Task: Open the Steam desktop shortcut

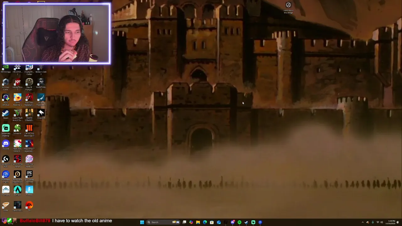Action: tap(6, 114)
